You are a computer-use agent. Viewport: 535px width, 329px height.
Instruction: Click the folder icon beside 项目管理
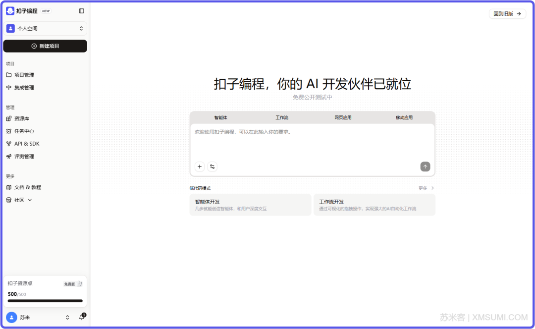tap(9, 75)
